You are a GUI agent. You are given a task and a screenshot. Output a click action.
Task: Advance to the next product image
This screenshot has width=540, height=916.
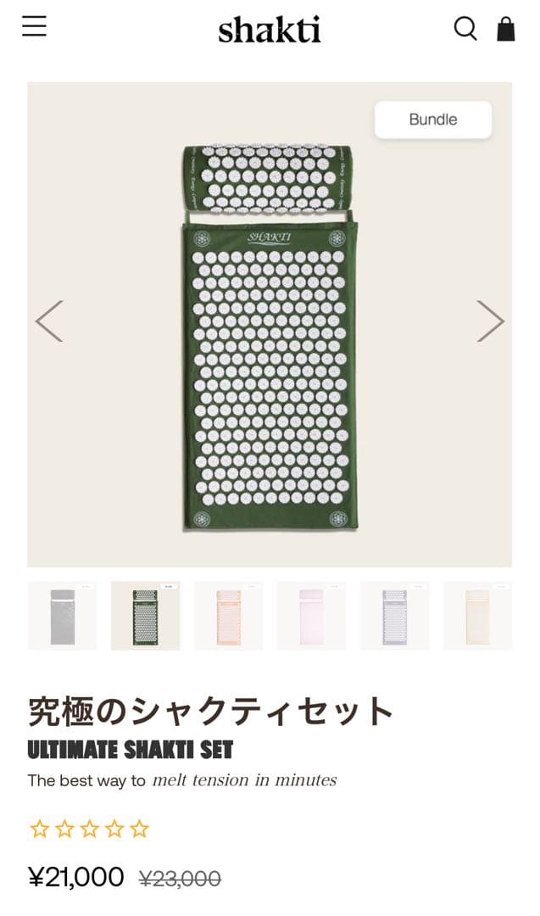(490, 321)
